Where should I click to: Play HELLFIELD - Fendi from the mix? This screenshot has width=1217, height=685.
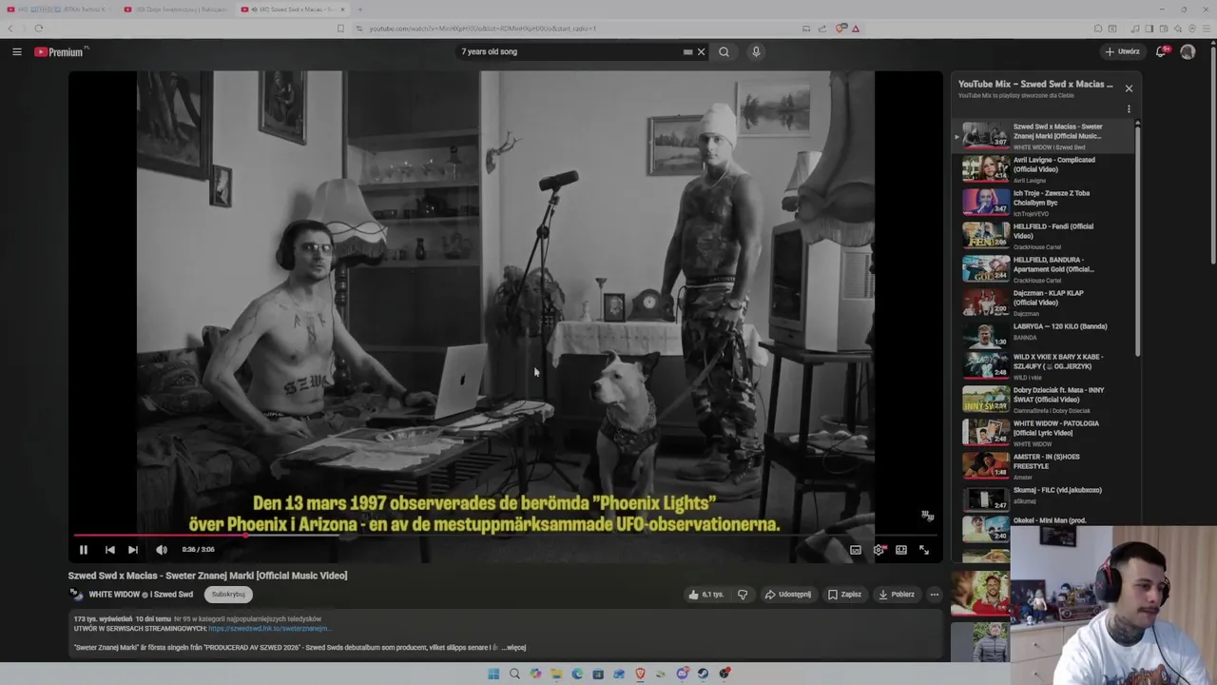click(1044, 235)
